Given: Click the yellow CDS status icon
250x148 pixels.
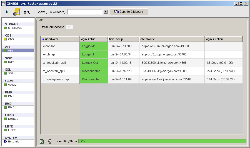Looking at the screenshot, I should point(5,39).
